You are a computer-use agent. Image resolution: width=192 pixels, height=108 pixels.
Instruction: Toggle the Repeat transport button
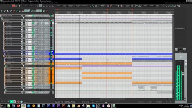(x=22, y=102)
